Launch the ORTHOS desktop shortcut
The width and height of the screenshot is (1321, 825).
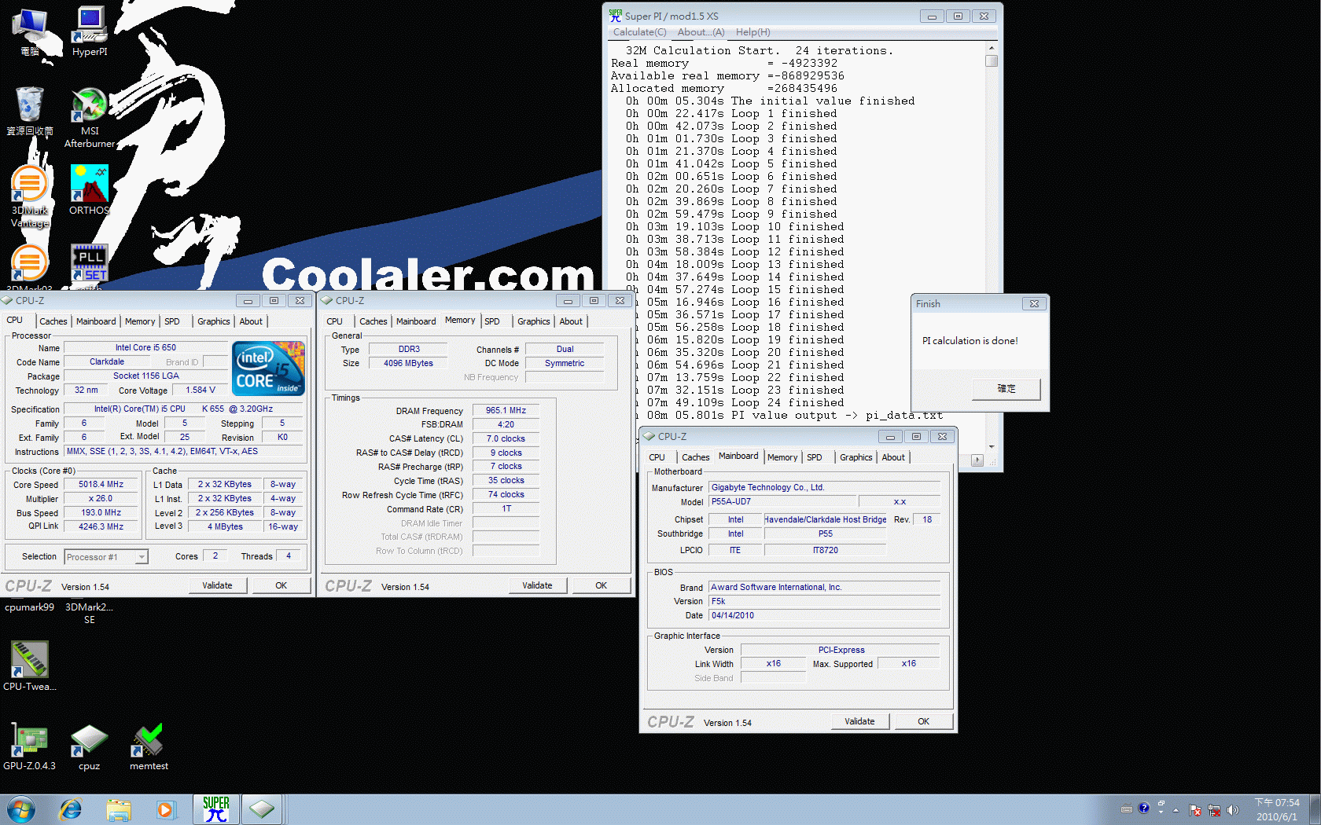tap(90, 189)
